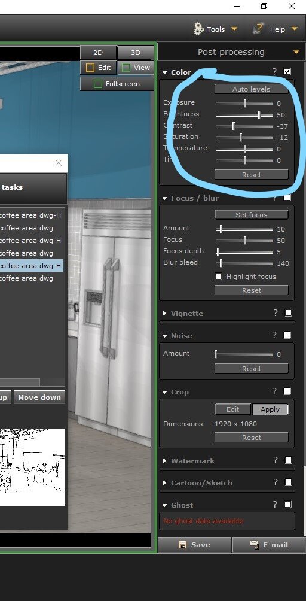306x601 pixels.
Task: Click the Blur bleed slider
Action: pyautogui.click(x=244, y=263)
